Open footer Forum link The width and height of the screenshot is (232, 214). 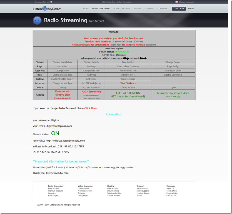(x=139, y=195)
